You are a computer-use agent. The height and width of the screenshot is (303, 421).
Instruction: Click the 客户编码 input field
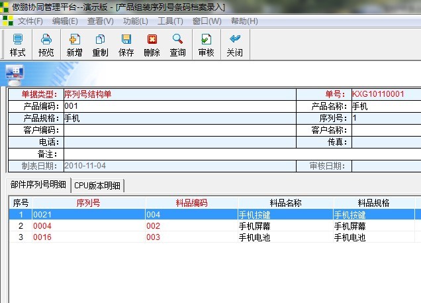click(x=179, y=130)
